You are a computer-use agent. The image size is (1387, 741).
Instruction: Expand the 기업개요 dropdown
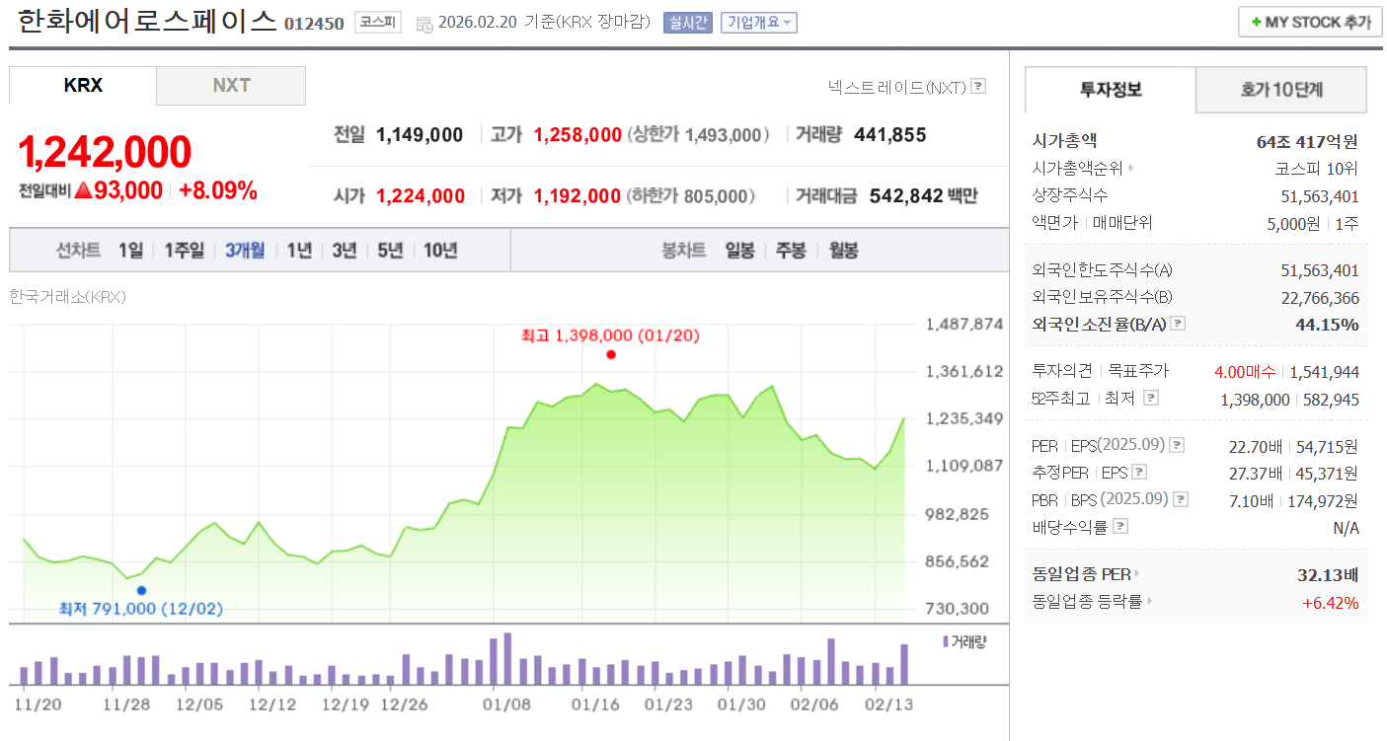[x=759, y=23]
